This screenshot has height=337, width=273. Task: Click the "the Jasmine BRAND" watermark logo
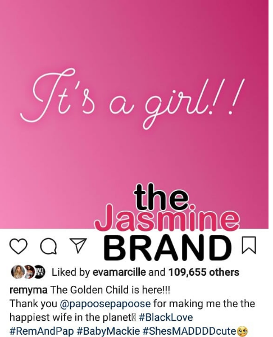coord(167,222)
